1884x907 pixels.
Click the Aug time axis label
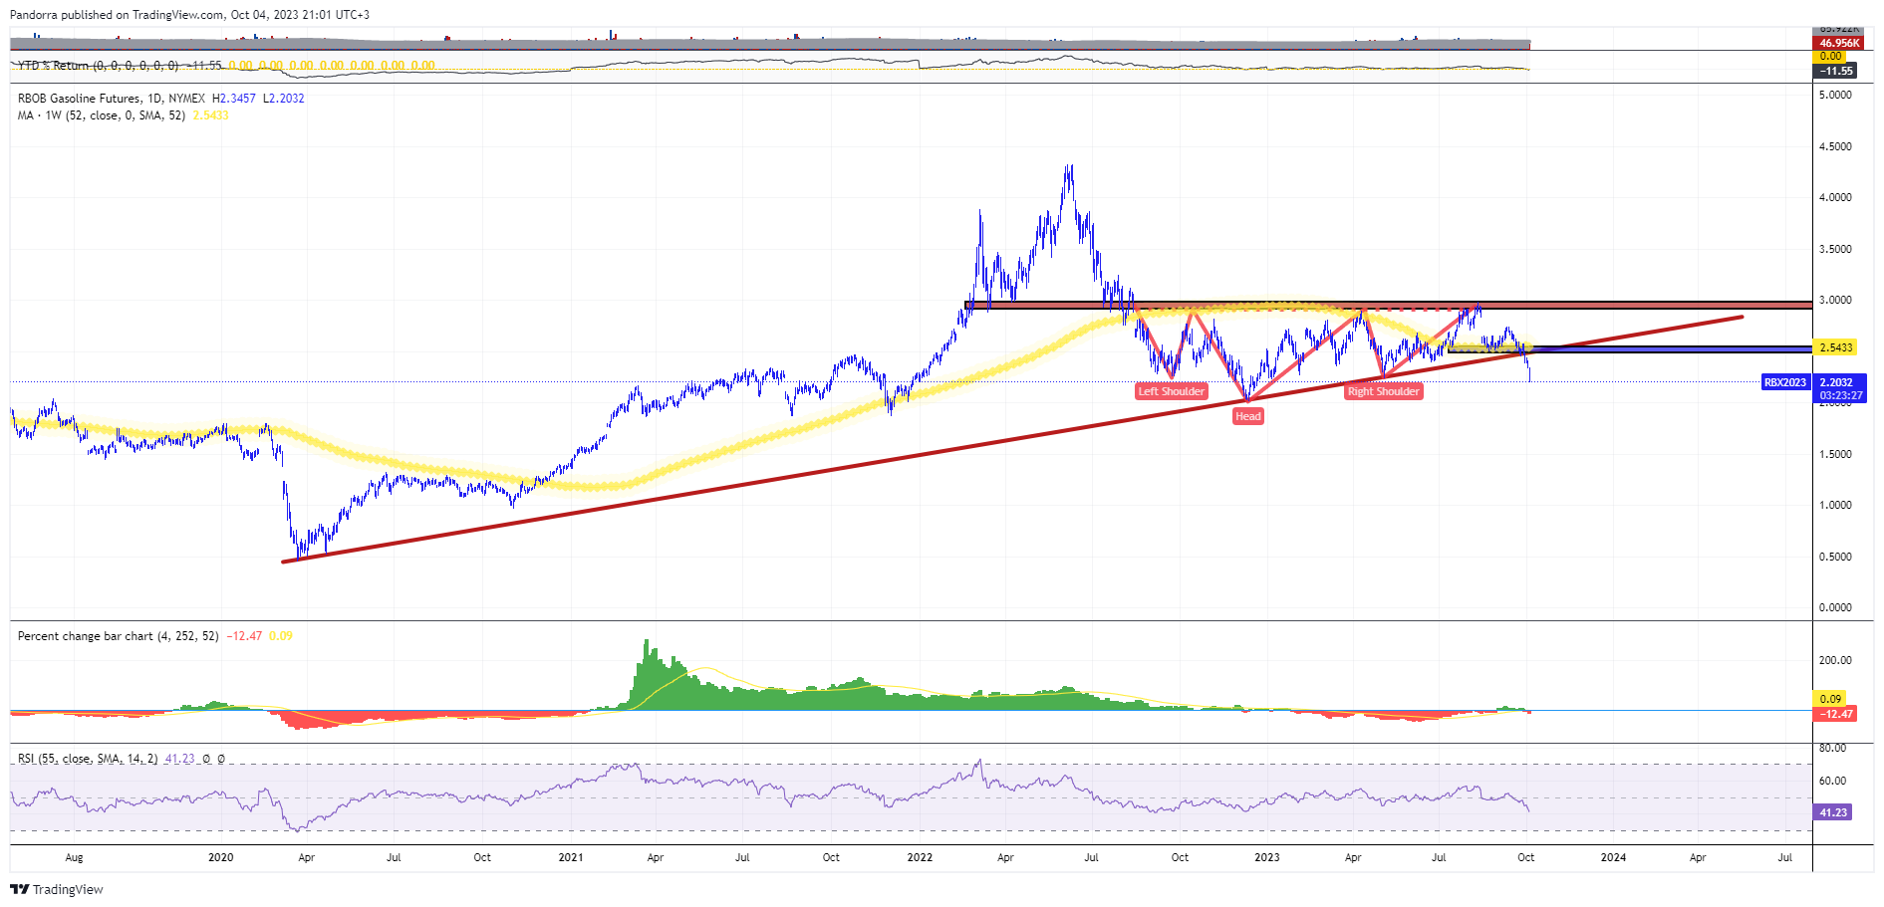click(74, 857)
